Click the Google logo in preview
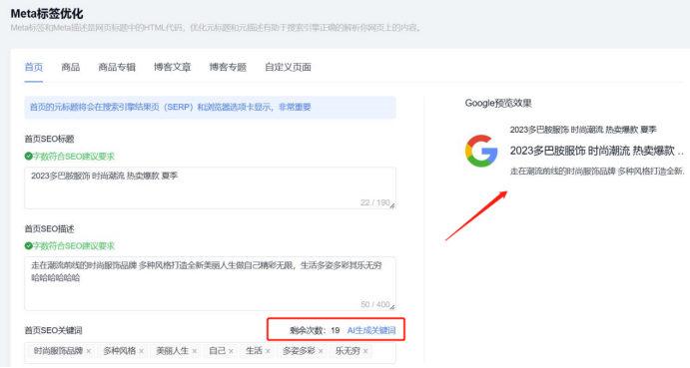The image size is (690, 368). 481,151
